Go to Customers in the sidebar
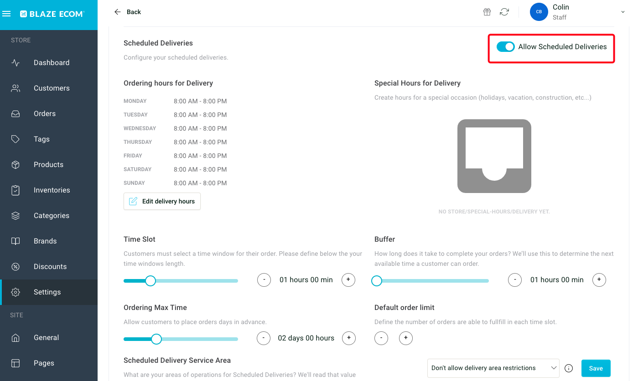The image size is (633, 381). pyautogui.click(x=52, y=88)
